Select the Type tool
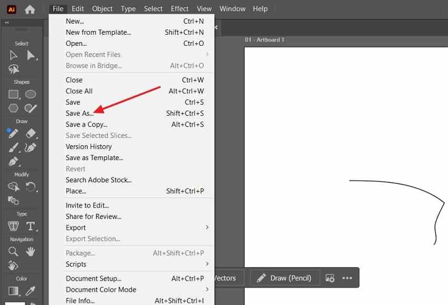Image resolution: width=448 pixels, height=305 pixels. (x=31, y=226)
